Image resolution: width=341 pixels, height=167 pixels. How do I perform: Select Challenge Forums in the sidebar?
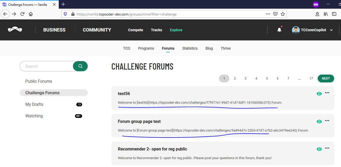tap(54, 93)
